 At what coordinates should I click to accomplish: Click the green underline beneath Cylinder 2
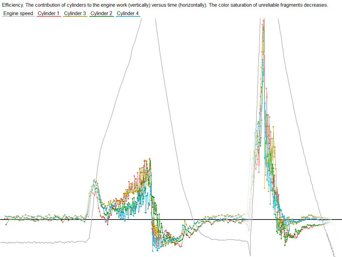101,16
